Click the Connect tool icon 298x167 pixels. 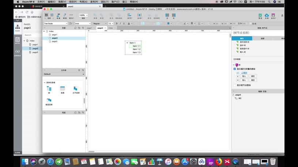click(59, 15)
